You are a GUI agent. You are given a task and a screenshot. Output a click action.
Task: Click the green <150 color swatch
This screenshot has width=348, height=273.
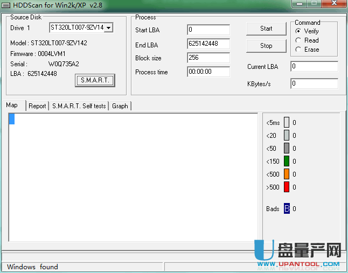tap(287, 161)
